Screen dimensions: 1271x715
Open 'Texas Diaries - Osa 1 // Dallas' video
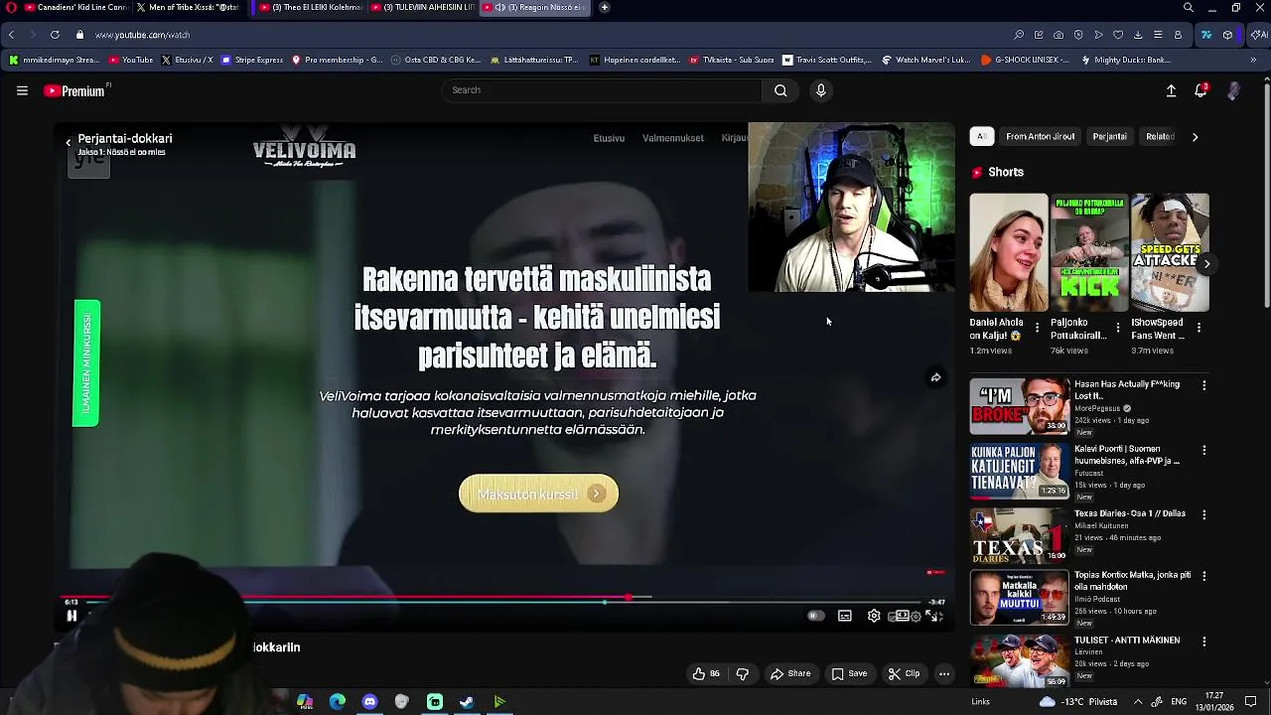tap(1020, 535)
